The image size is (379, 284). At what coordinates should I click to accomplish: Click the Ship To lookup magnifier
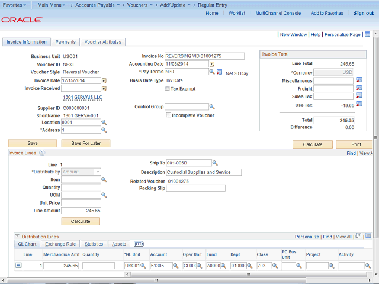pyautogui.click(x=215, y=163)
